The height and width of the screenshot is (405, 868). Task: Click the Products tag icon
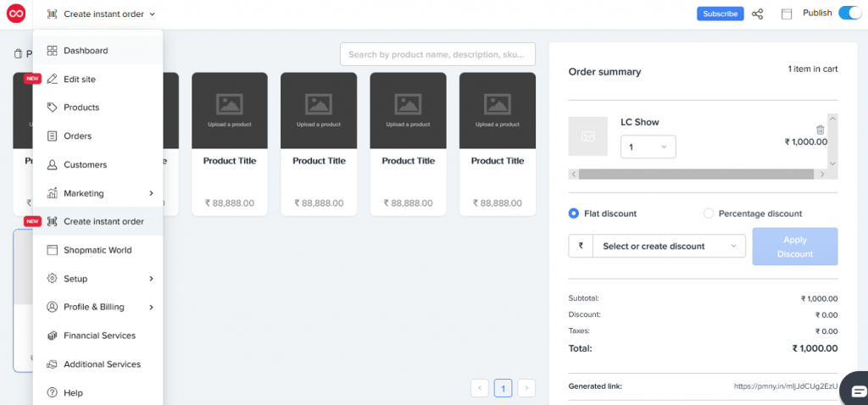(52, 108)
